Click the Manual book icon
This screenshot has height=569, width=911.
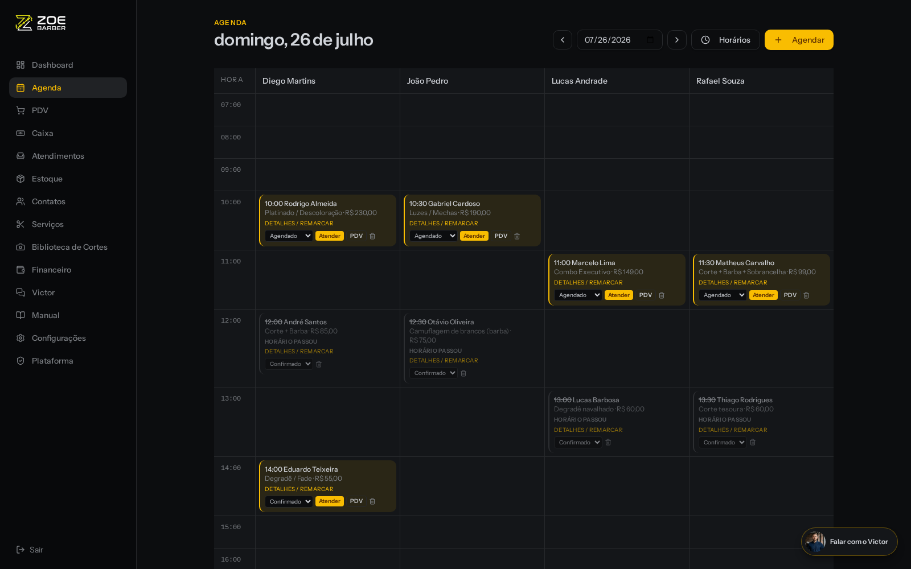point(20,315)
